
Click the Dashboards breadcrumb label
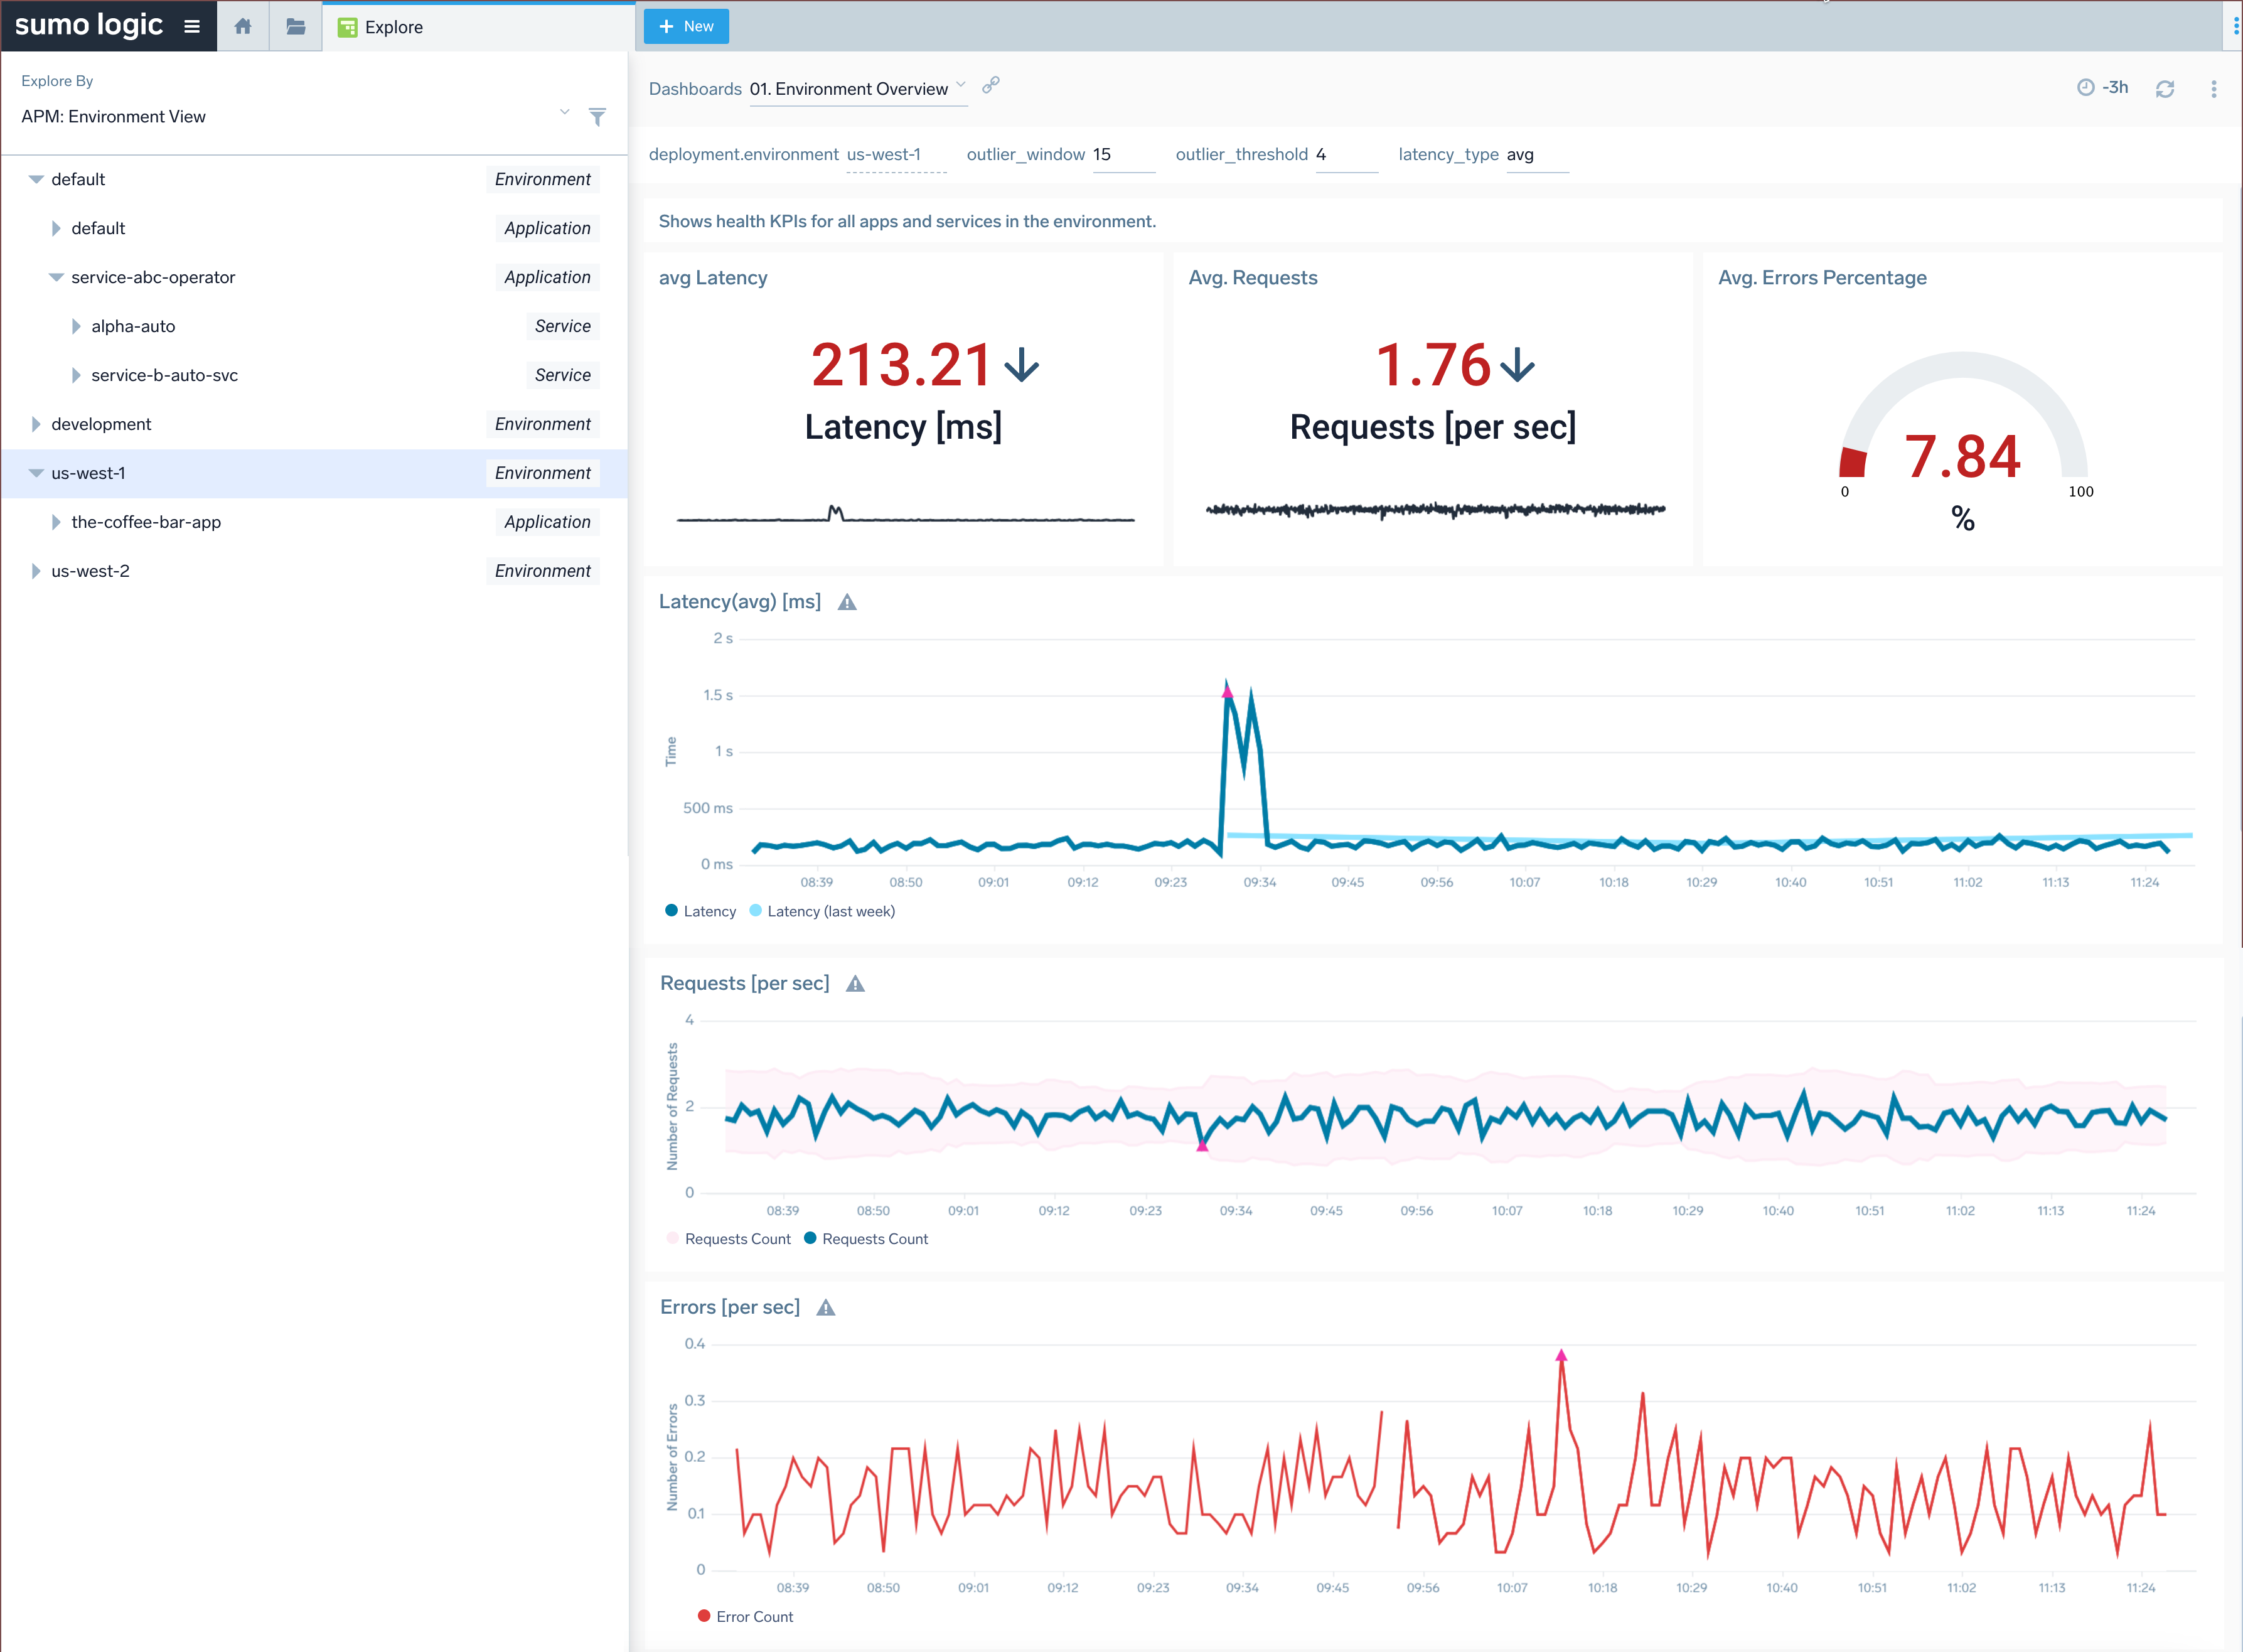coord(695,89)
